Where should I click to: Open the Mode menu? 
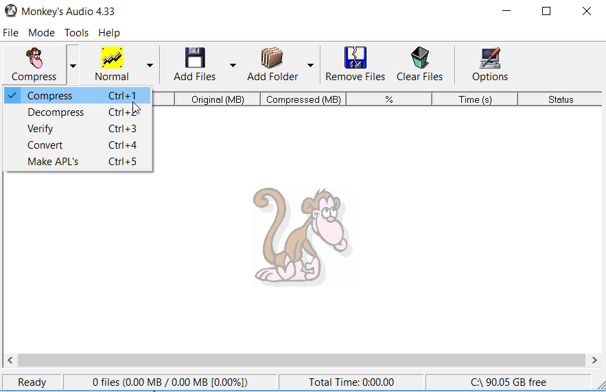tap(41, 33)
